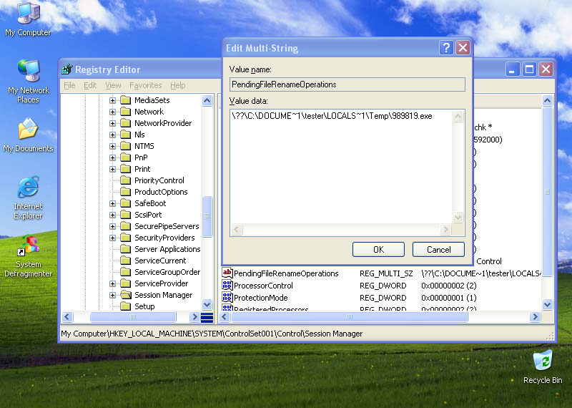Expand the NetworkProvider tree node
The width and height of the screenshot is (572, 408).
[112, 123]
